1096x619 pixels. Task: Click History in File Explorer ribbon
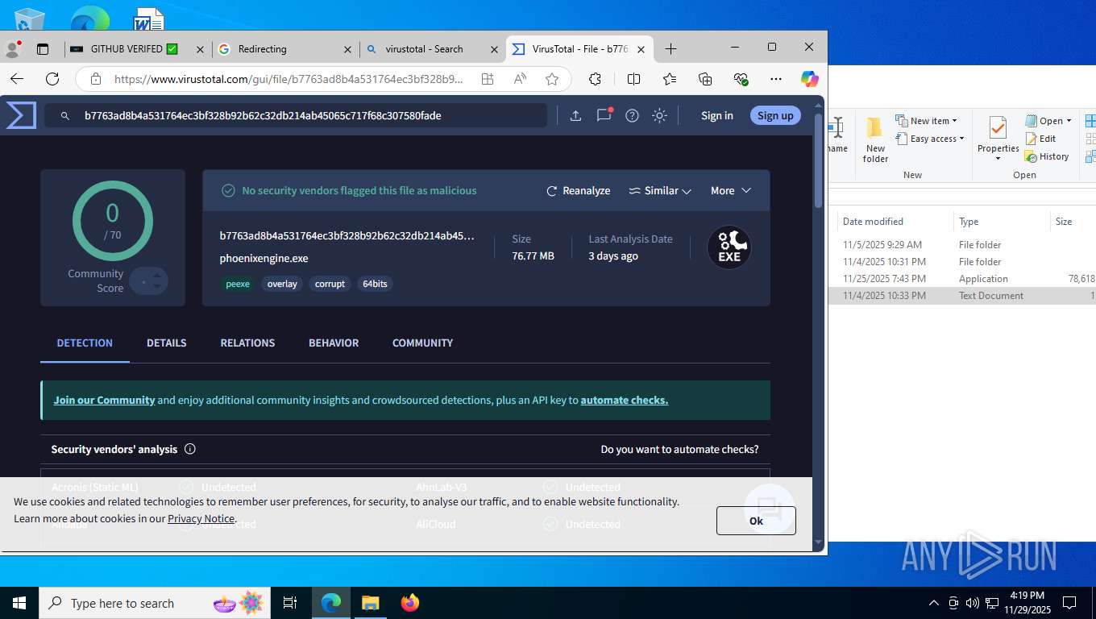pyautogui.click(x=1047, y=156)
